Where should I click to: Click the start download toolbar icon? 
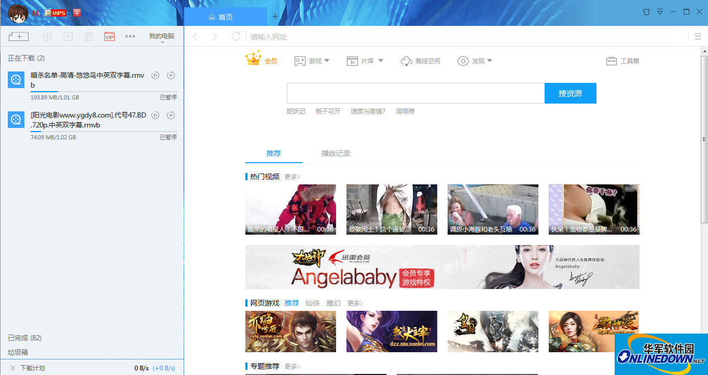click(47, 36)
